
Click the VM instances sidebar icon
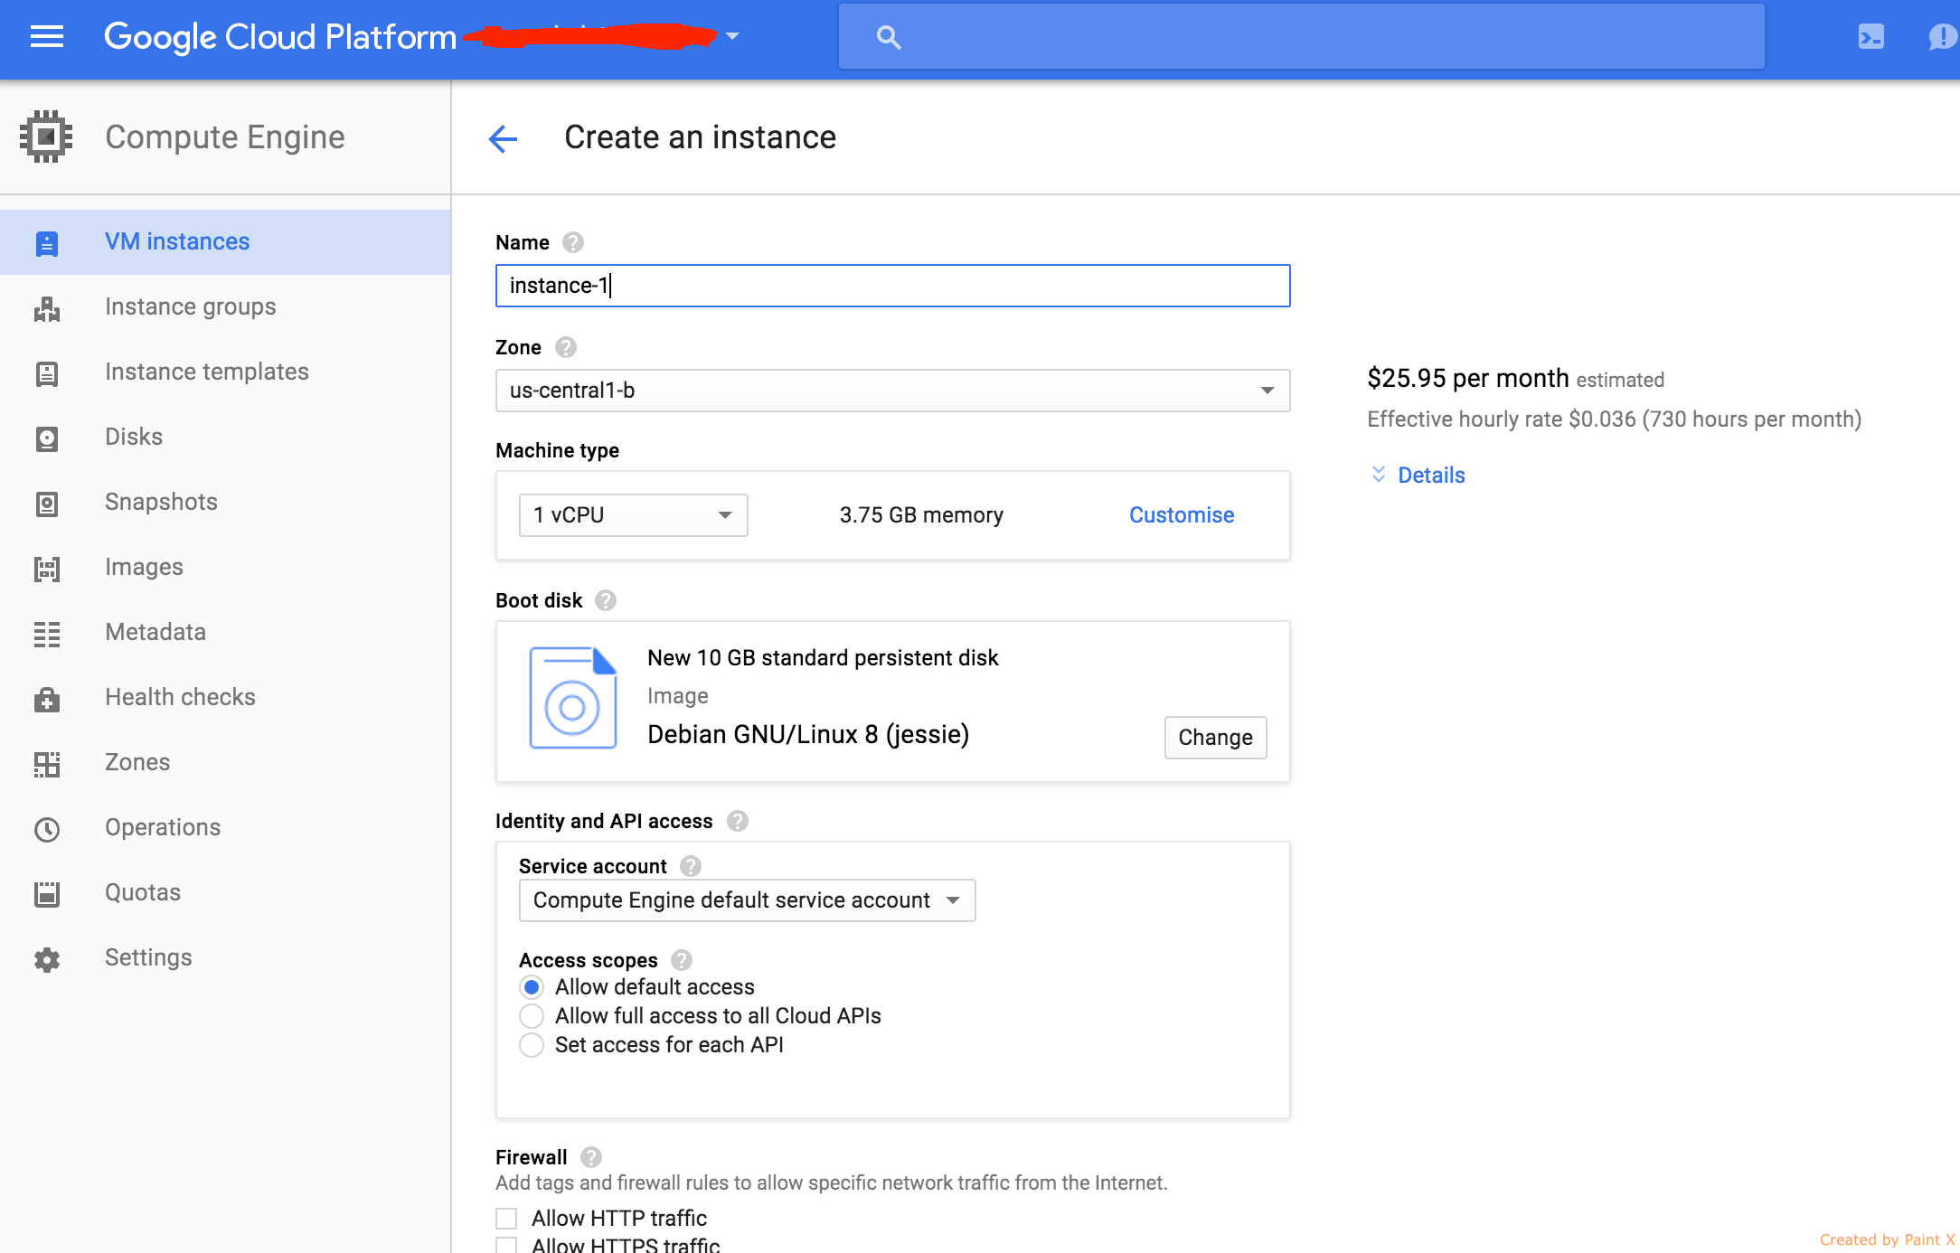47,242
